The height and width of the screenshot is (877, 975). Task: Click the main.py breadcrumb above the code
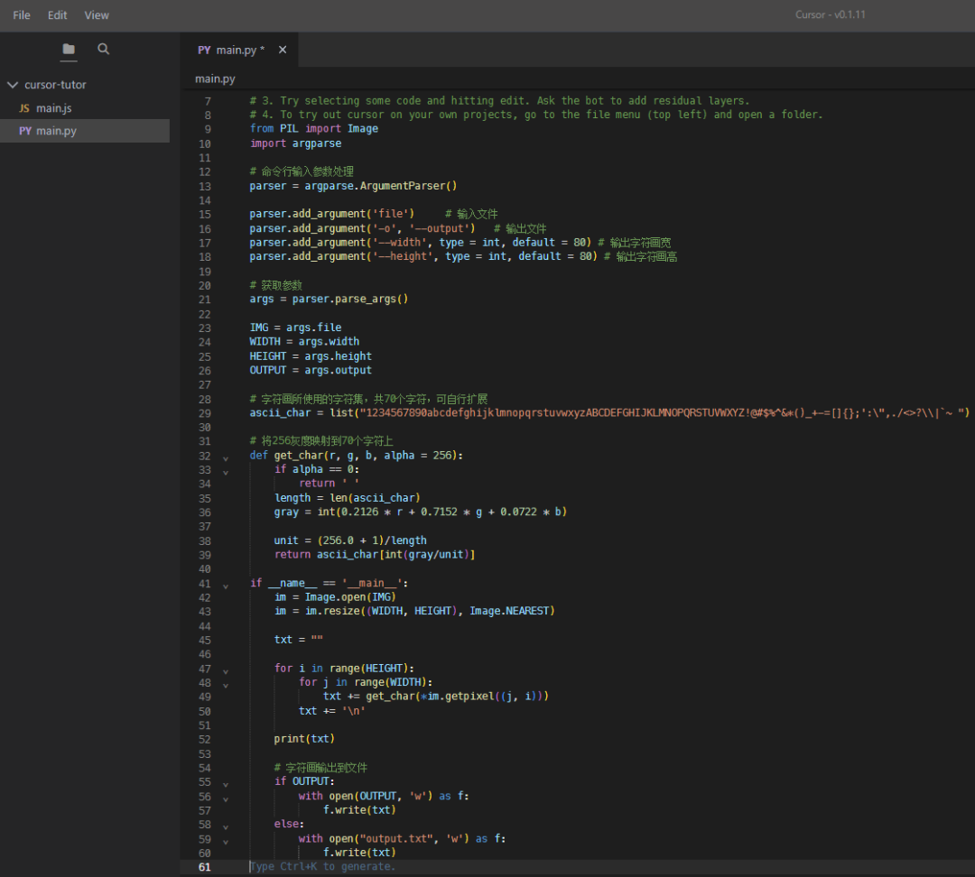pyautogui.click(x=215, y=79)
